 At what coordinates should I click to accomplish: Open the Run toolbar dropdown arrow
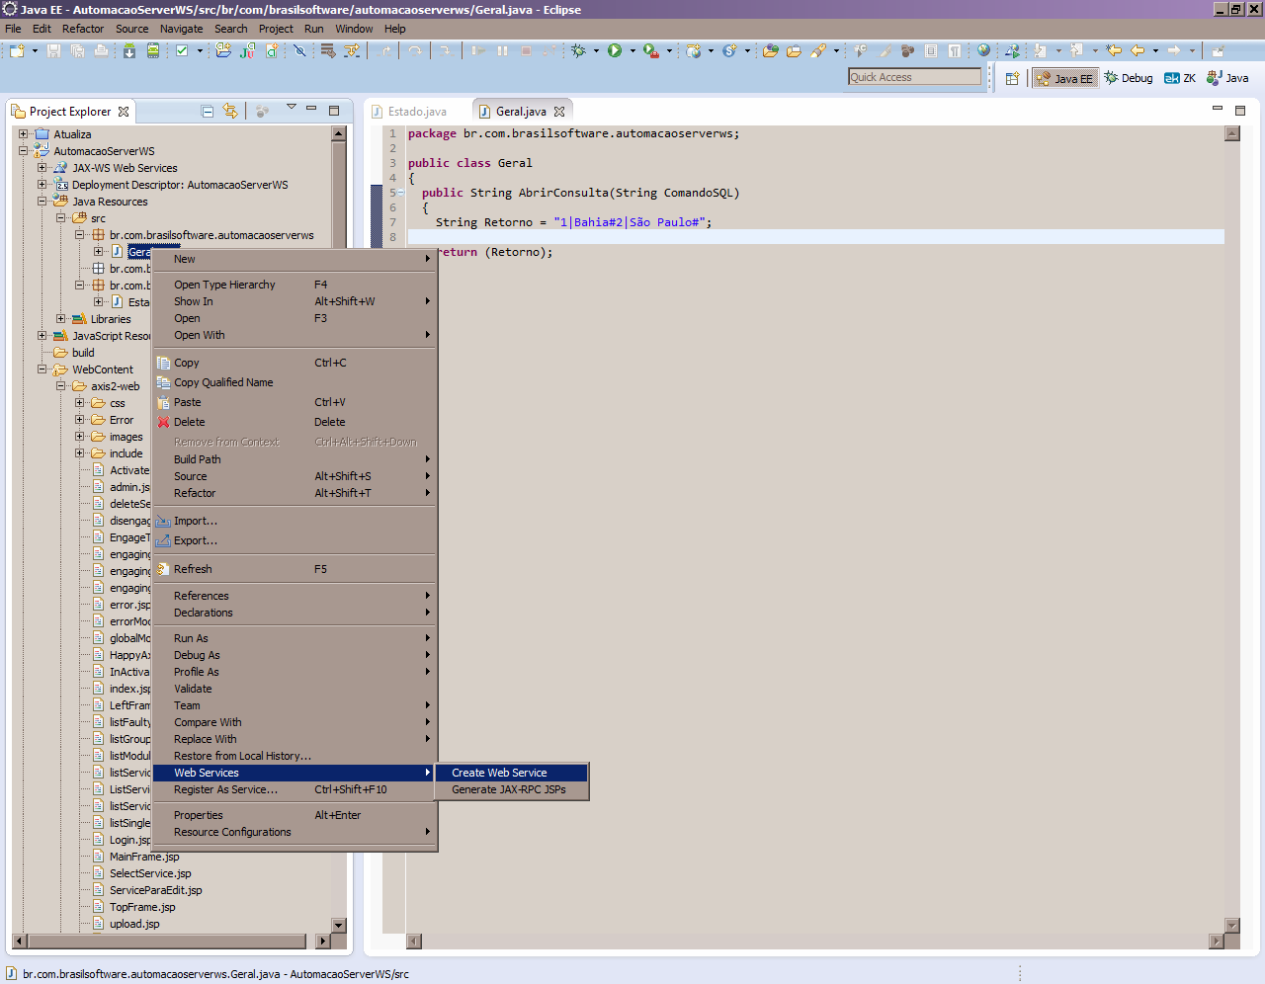tap(632, 50)
